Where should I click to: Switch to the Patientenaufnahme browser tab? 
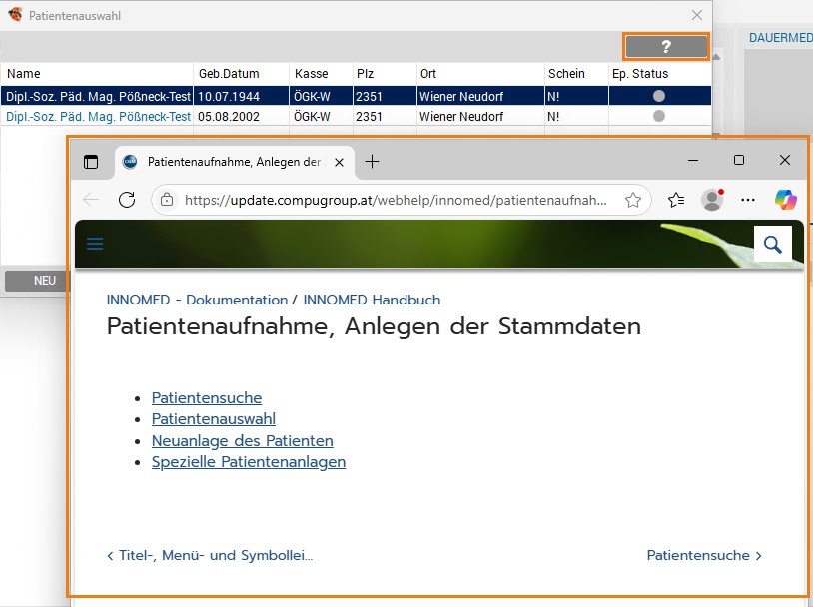point(235,163)
